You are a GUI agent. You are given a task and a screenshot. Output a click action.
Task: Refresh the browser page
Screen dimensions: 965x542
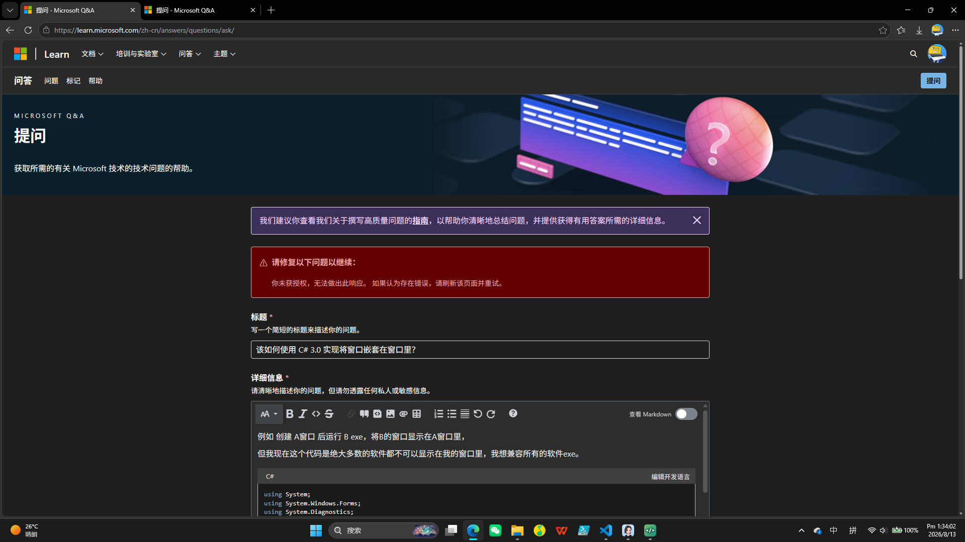click(x=28, y=30)
